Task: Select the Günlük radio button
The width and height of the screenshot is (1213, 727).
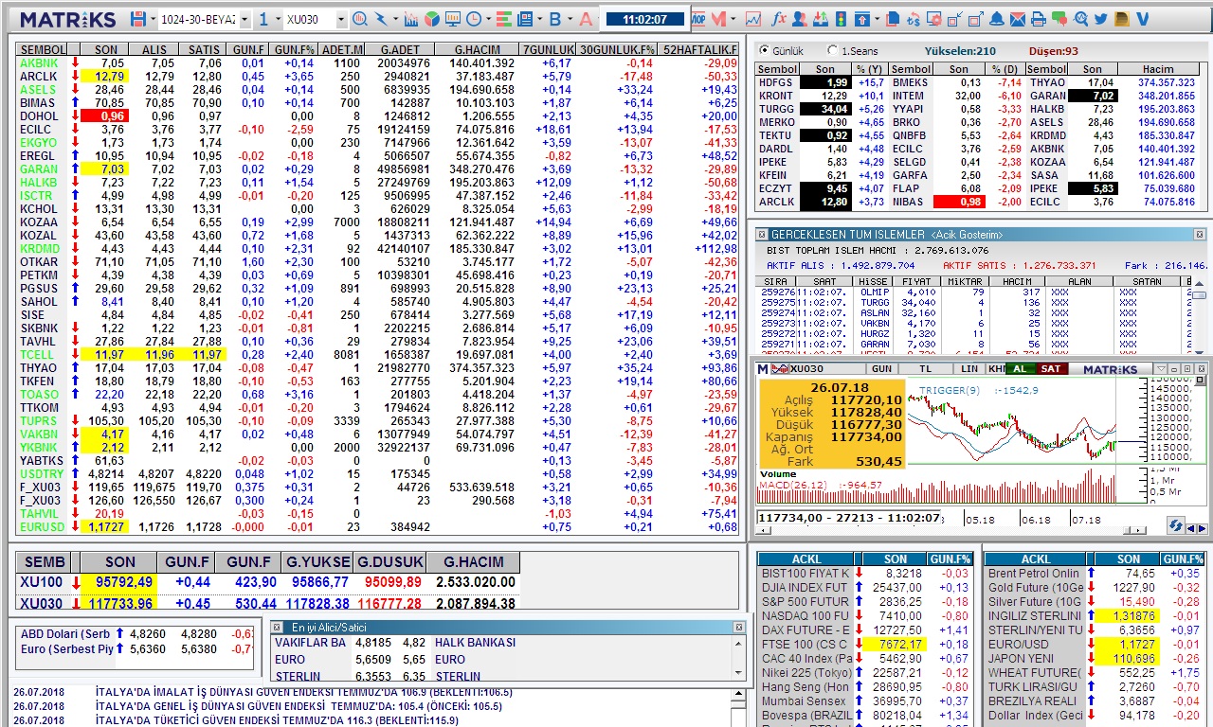Action: [x=764, y=51]
